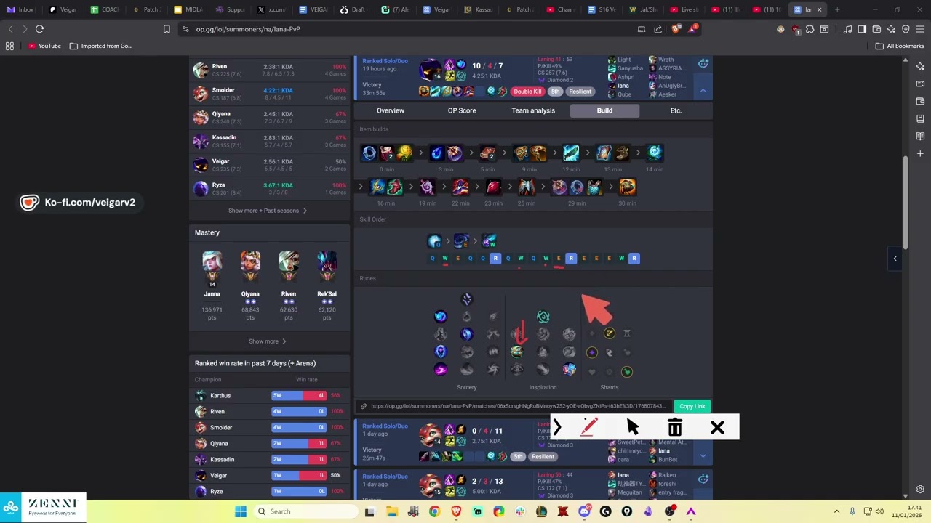Viewport: 931px width, 523px height.
Task: Open the Imported from Go... bookmarks folder
Action: coord(100,46)
